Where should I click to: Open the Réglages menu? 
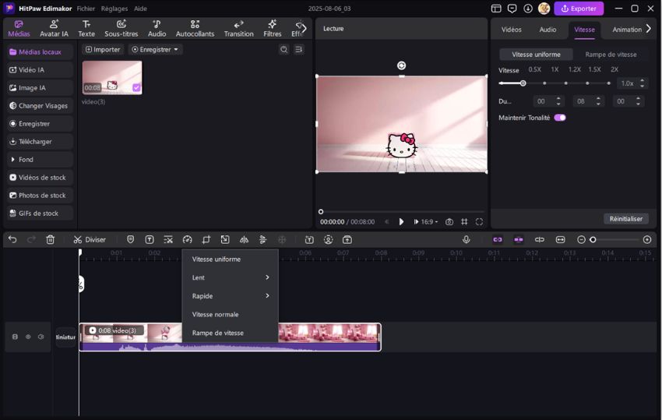(x=114, y=9)
